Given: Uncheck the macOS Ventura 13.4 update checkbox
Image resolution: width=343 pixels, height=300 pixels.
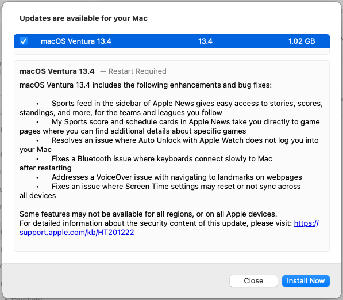Looking at the screenshot, I should pyautogui.click(x=24, y=41).
